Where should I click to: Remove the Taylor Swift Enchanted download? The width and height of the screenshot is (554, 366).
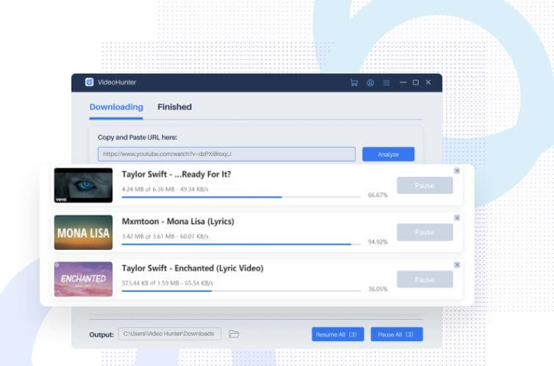coord(457,265)
